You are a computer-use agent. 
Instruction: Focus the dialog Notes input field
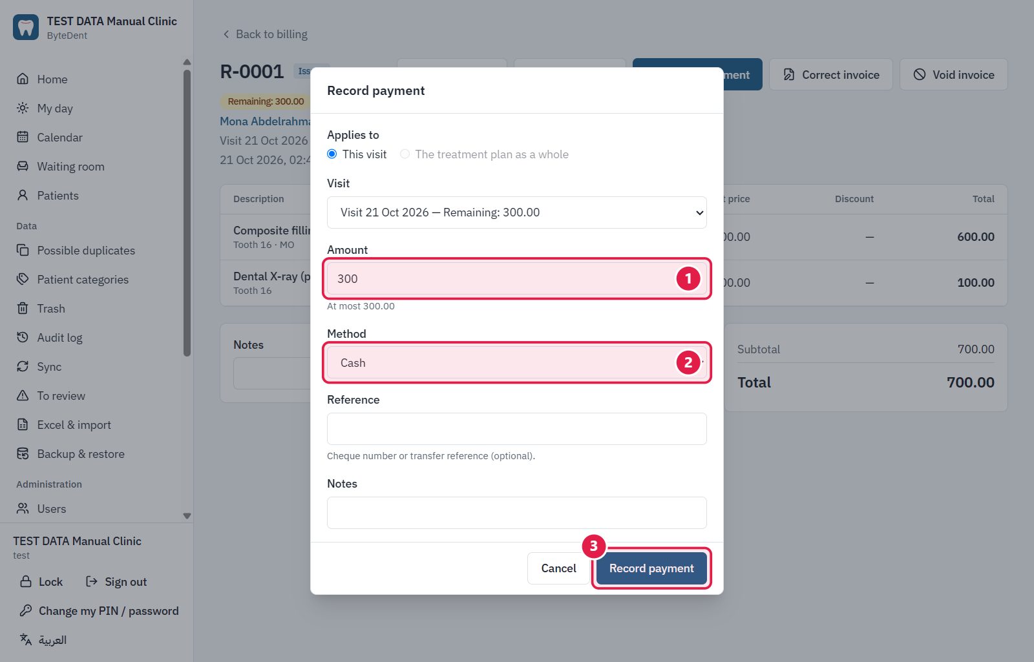[x=517, y=513]
